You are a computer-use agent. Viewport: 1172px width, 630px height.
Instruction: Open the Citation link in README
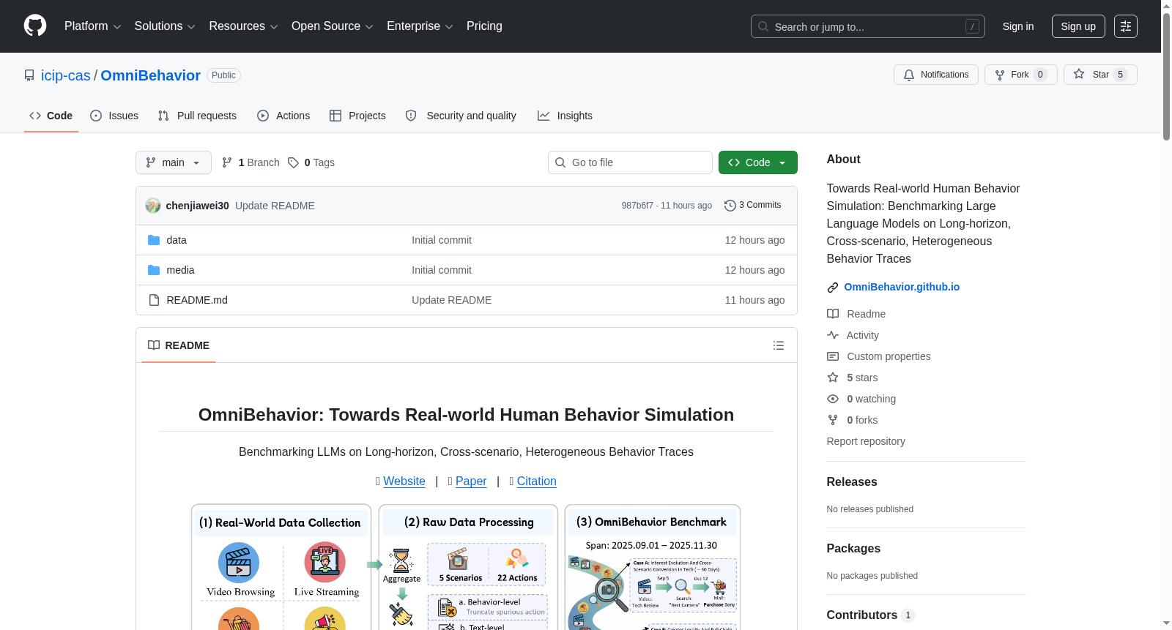[537, 481]
